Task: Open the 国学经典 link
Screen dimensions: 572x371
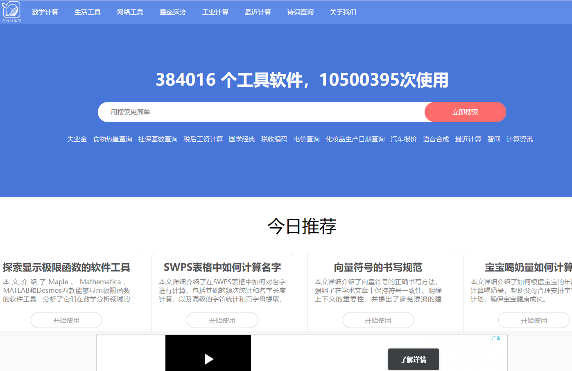Action: tap(242, 139)
